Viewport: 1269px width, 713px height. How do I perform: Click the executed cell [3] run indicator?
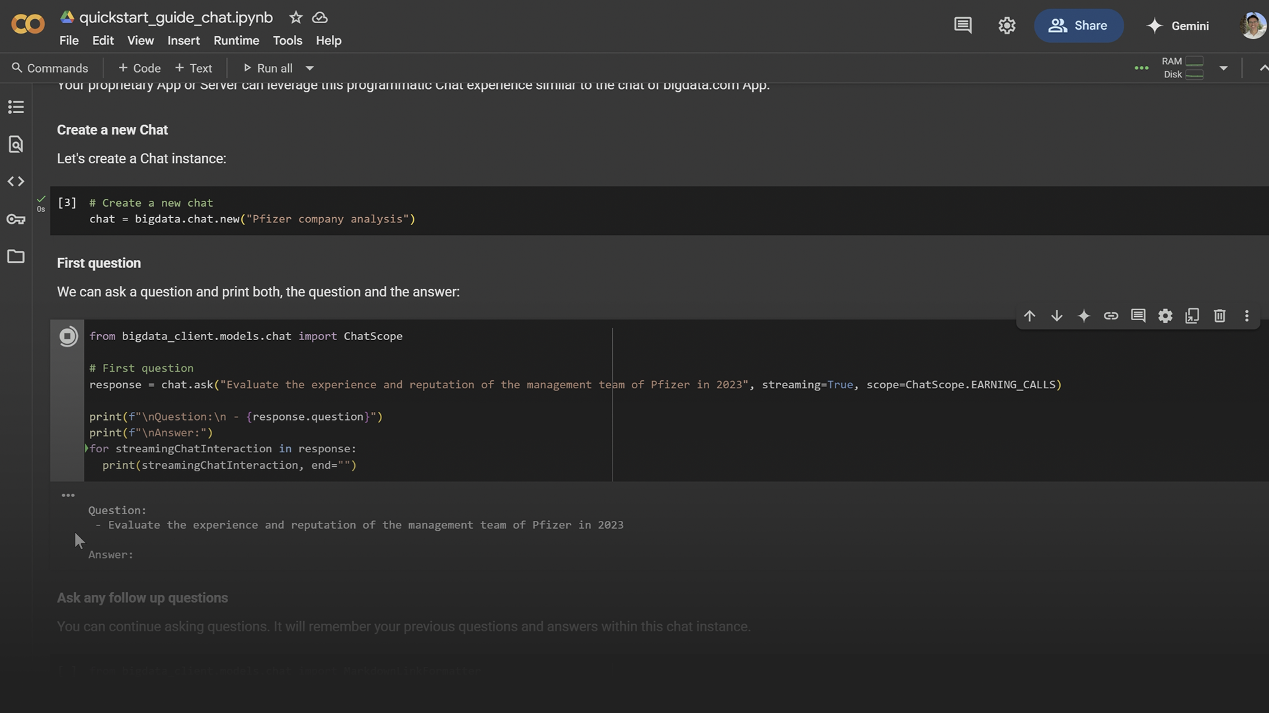tap(67, 203)
